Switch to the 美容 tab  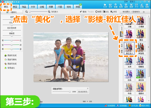(x=15, y=7)
